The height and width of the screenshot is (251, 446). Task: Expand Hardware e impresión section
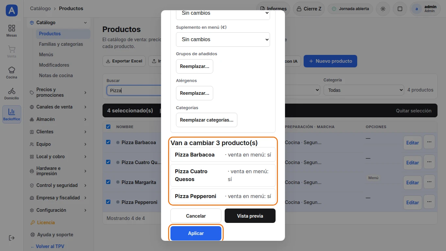[x=58, y=171]
